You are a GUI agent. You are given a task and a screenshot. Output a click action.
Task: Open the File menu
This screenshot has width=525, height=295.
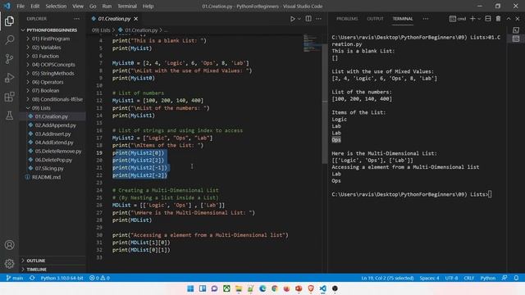[21, 6]
